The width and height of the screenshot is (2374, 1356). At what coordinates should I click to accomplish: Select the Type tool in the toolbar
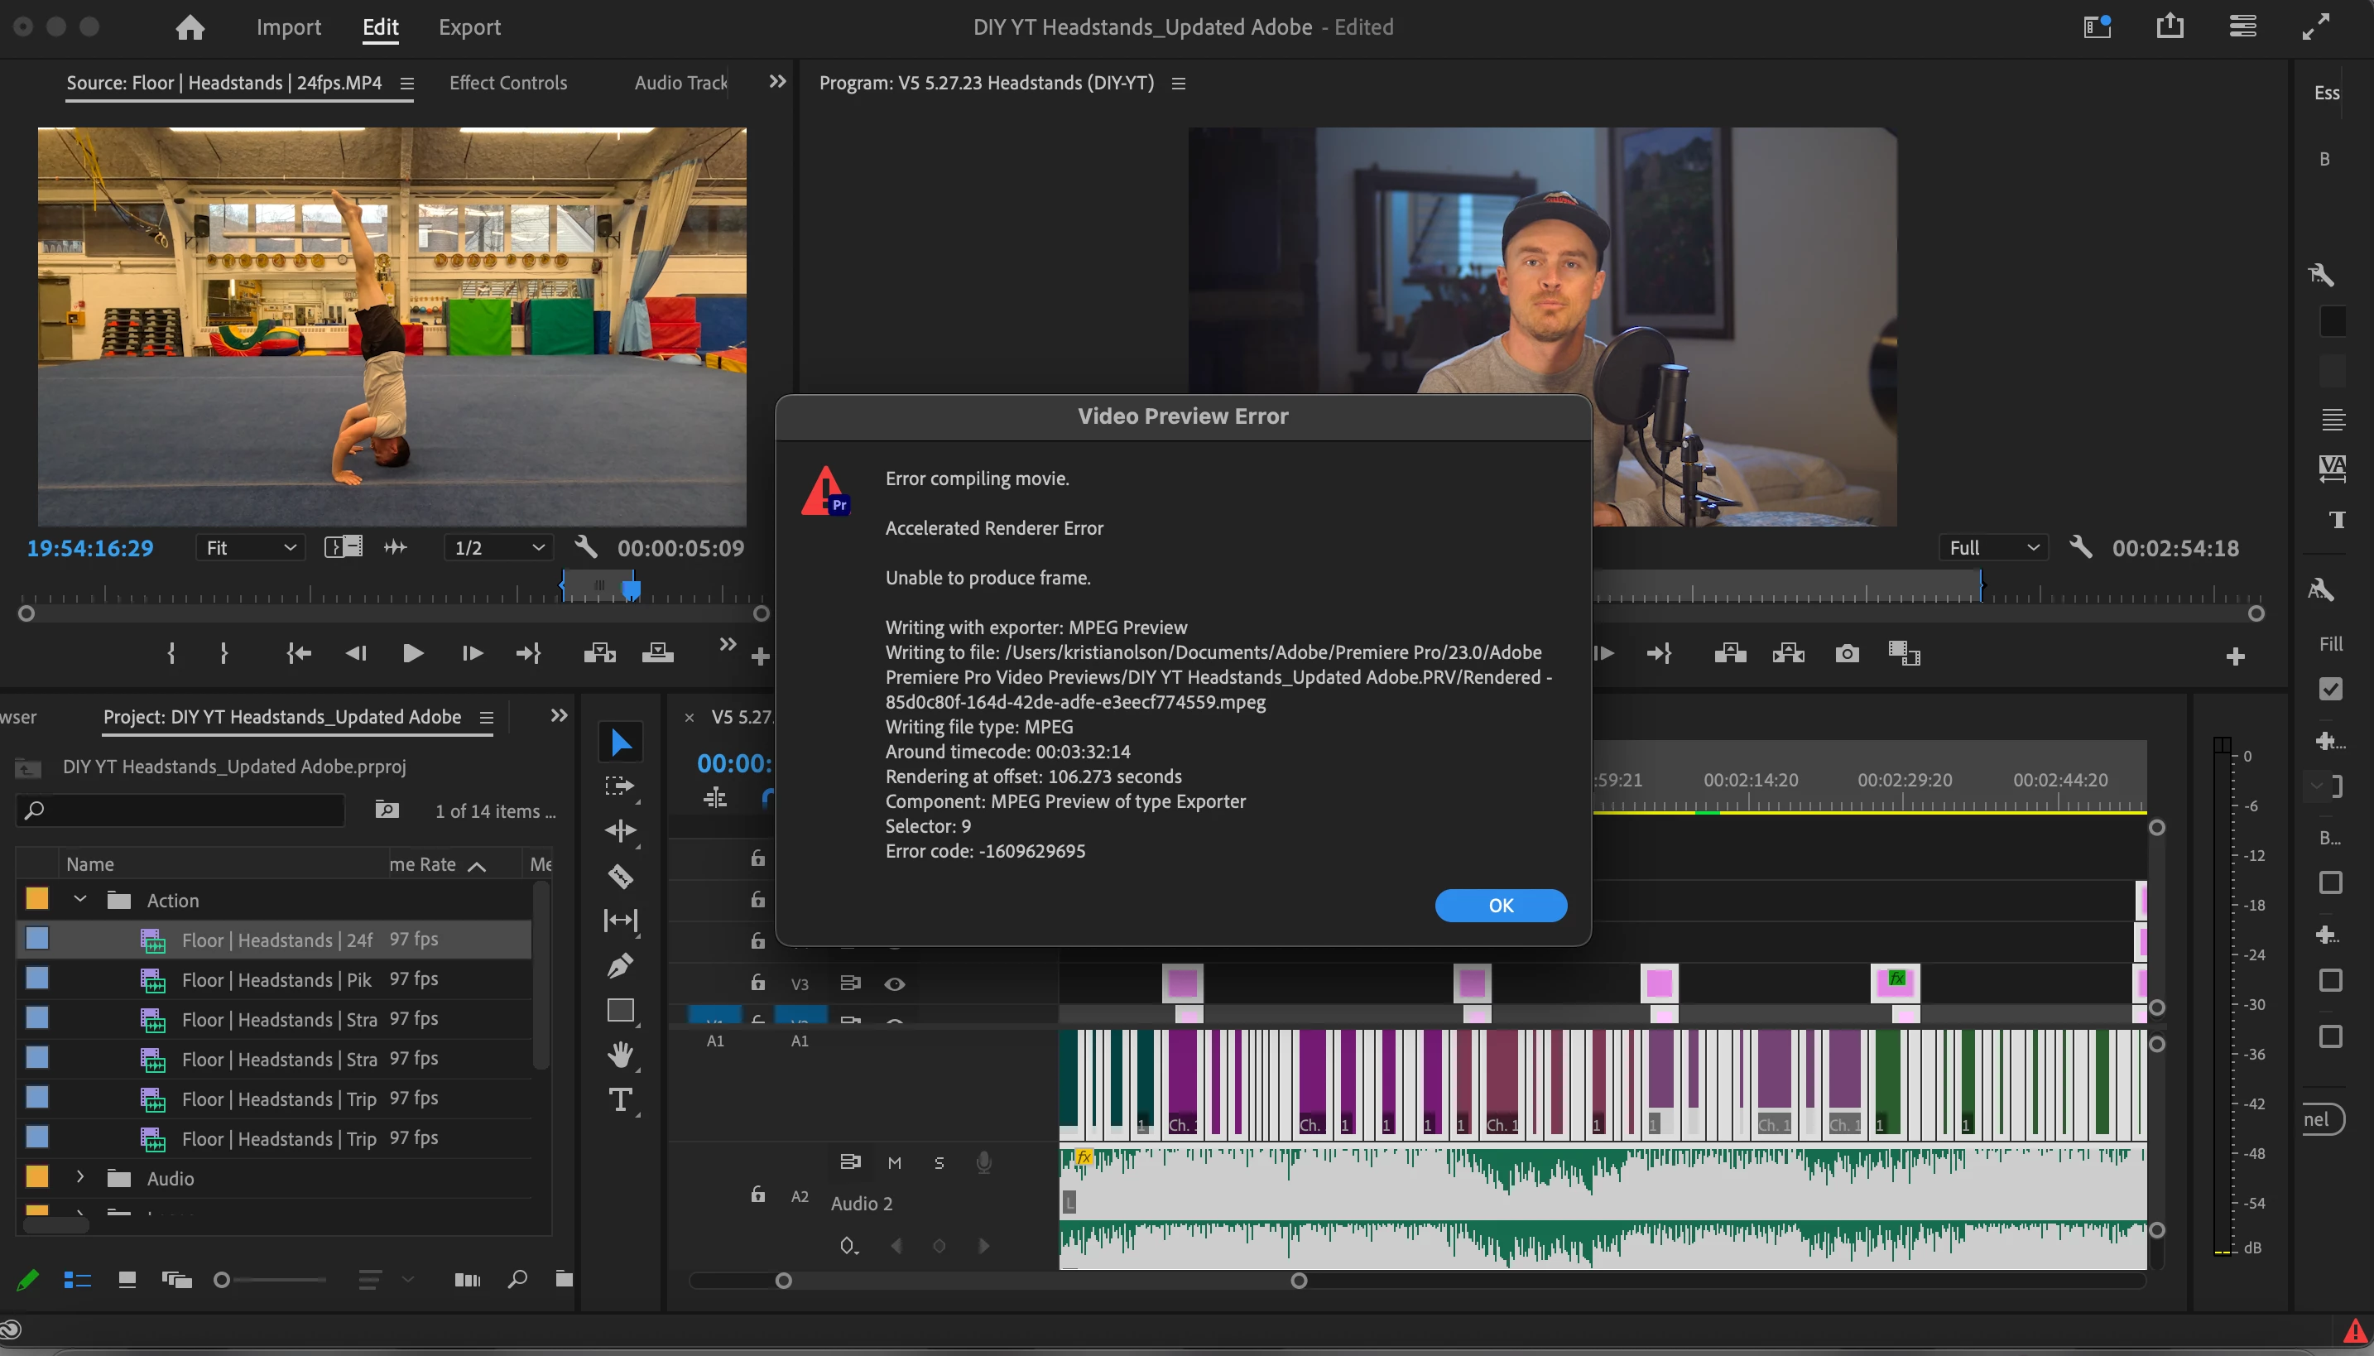point(620,1100)
